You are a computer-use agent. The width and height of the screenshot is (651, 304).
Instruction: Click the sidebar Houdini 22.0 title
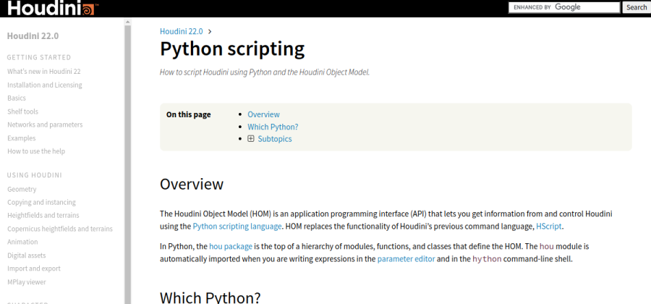point(33,36)
